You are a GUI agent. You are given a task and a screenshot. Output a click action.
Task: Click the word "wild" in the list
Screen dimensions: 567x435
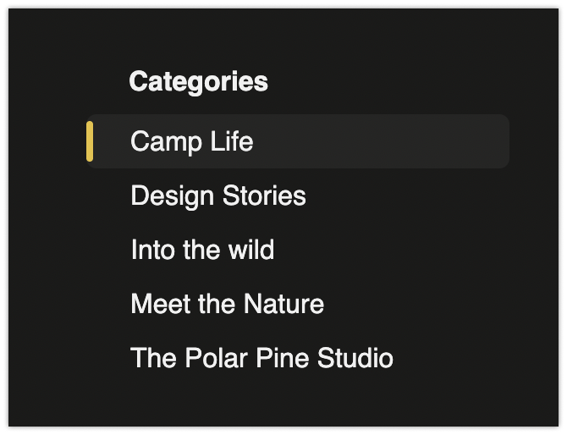pyautogui.click(x=251, y=250)
